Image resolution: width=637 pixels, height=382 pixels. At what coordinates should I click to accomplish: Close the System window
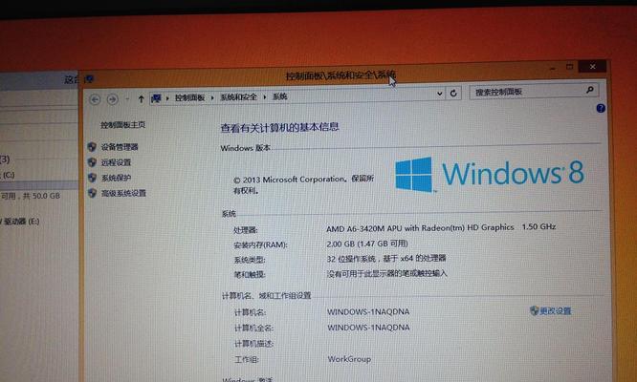pos(592,66)
